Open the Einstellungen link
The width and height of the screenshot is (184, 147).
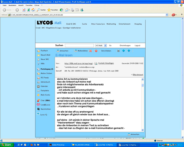click(125, 45)
